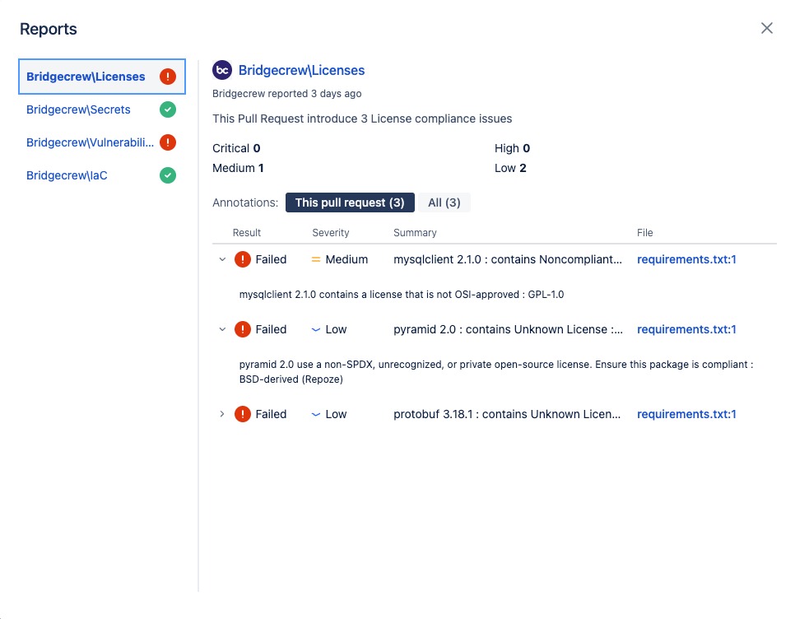Image resolution: width=795 pixels, height=619 pixels.
Task: Open the Bridgecrew\Secrets report
Action: 78,109
